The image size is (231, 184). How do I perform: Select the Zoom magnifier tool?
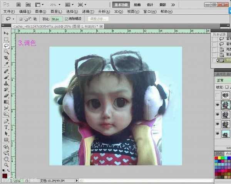coord(6,165)
